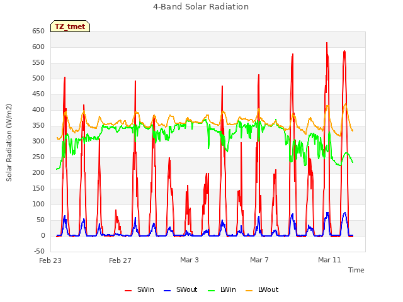Click the blue SWout legend swatch

click(x=167, y=291)
